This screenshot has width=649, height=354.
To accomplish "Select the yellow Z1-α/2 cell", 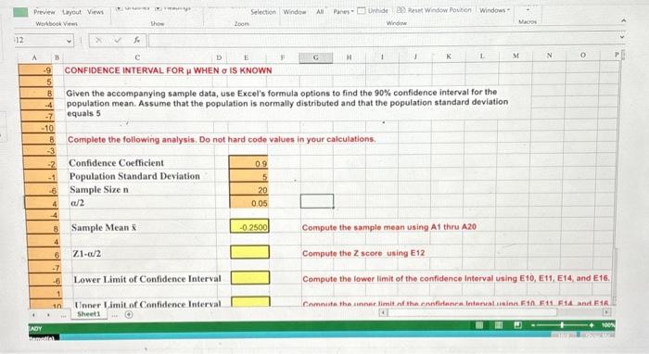I will tap(249, 252).
